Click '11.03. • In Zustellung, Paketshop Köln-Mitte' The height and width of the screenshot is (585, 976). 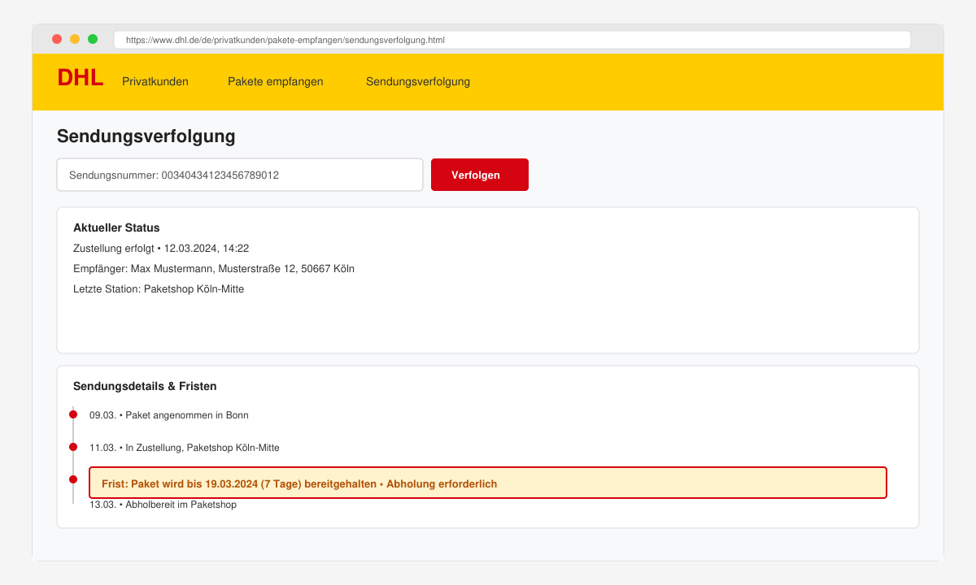tap(185, 448)
